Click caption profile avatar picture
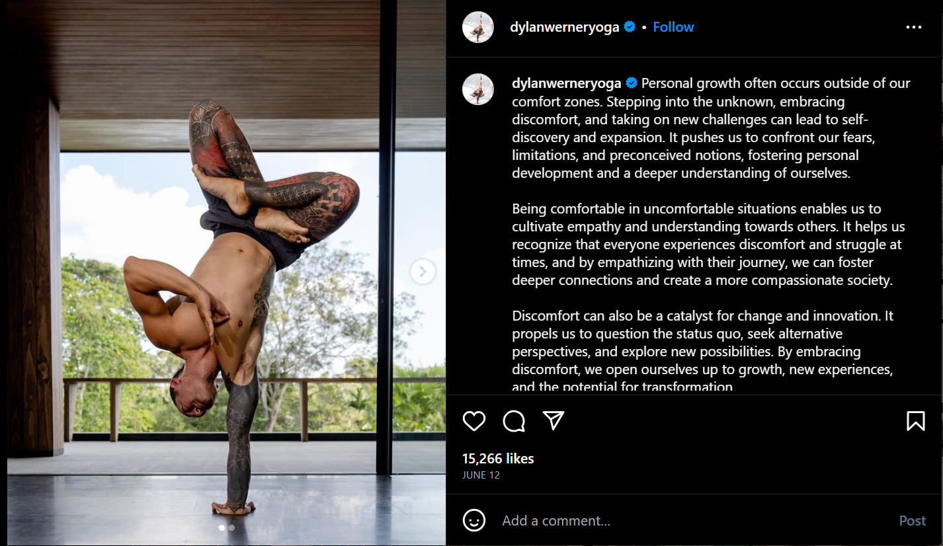Screen dimensions: 943x546 (478, 89)
